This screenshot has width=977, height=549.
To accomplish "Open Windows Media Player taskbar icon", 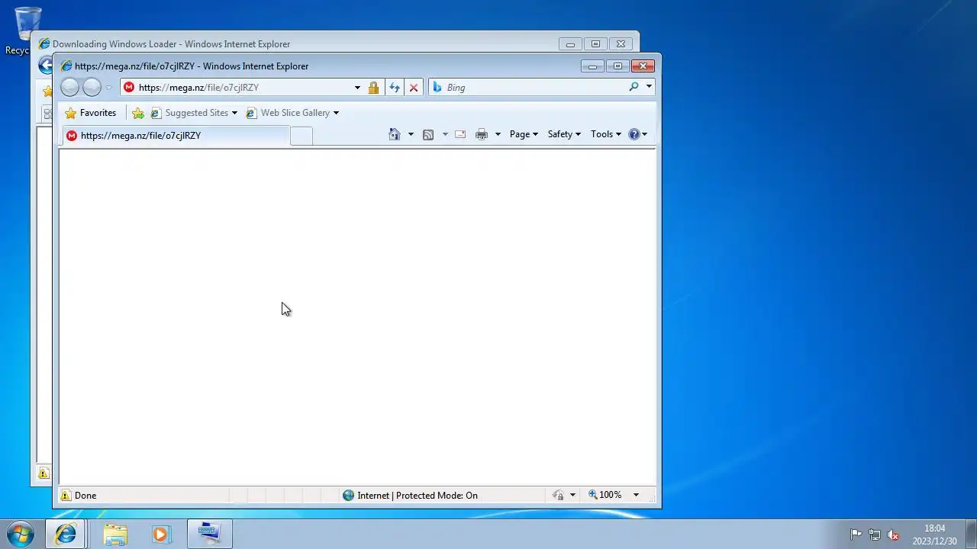I will [x=160, y=534].
